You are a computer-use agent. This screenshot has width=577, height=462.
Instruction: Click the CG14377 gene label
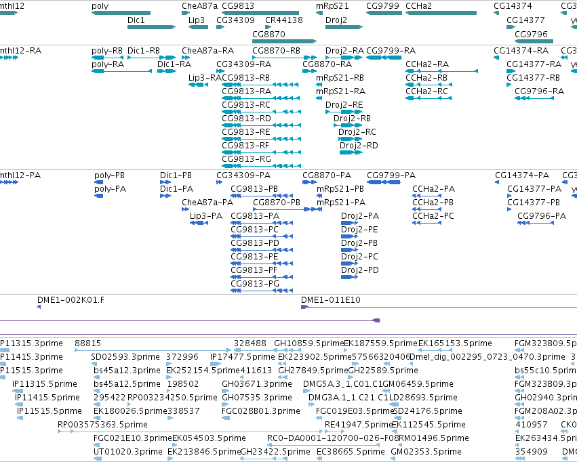525,20
